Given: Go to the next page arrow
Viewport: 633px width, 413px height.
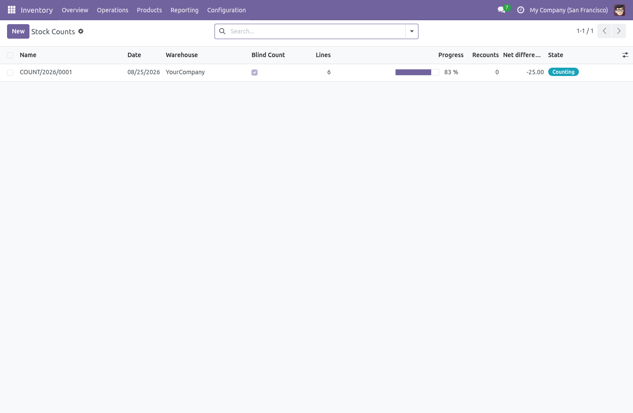Looking at the screenshot, I should [618, 31].
